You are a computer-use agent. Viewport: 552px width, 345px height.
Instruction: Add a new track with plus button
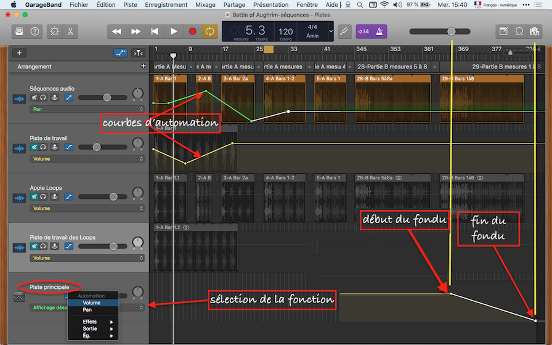click(x=19, y=53)
